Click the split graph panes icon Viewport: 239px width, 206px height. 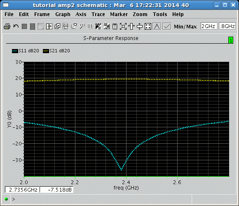[x=49, y=26]
